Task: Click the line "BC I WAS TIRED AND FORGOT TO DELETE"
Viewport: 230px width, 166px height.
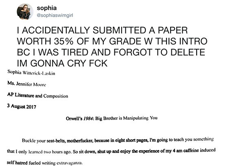Action: [x=111, y=52]
